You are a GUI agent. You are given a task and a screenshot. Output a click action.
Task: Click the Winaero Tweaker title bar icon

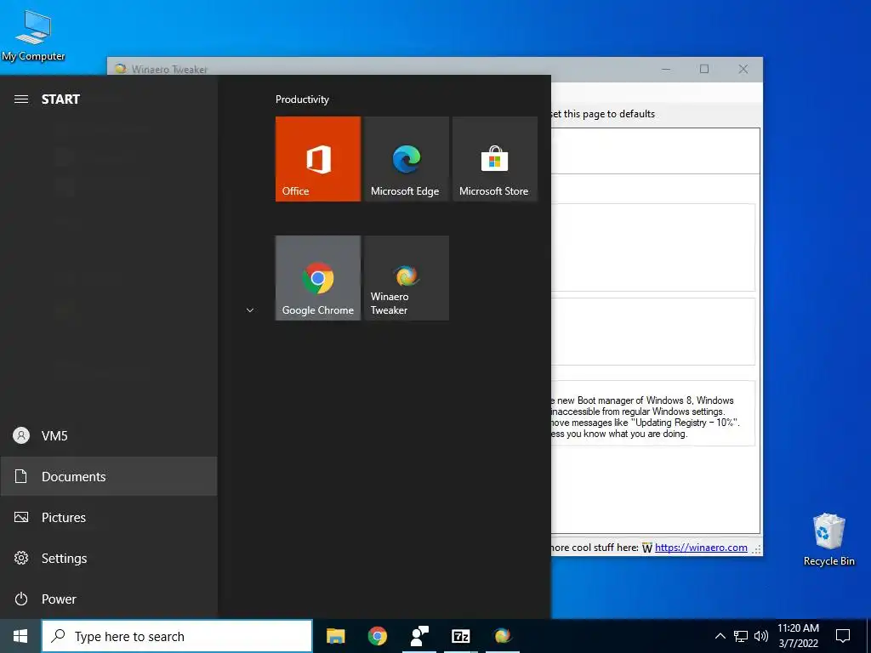pos(121,69)
